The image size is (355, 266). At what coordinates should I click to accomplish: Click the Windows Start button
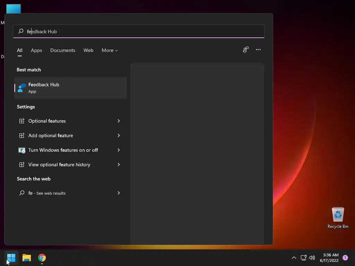[x=11, y=258]
